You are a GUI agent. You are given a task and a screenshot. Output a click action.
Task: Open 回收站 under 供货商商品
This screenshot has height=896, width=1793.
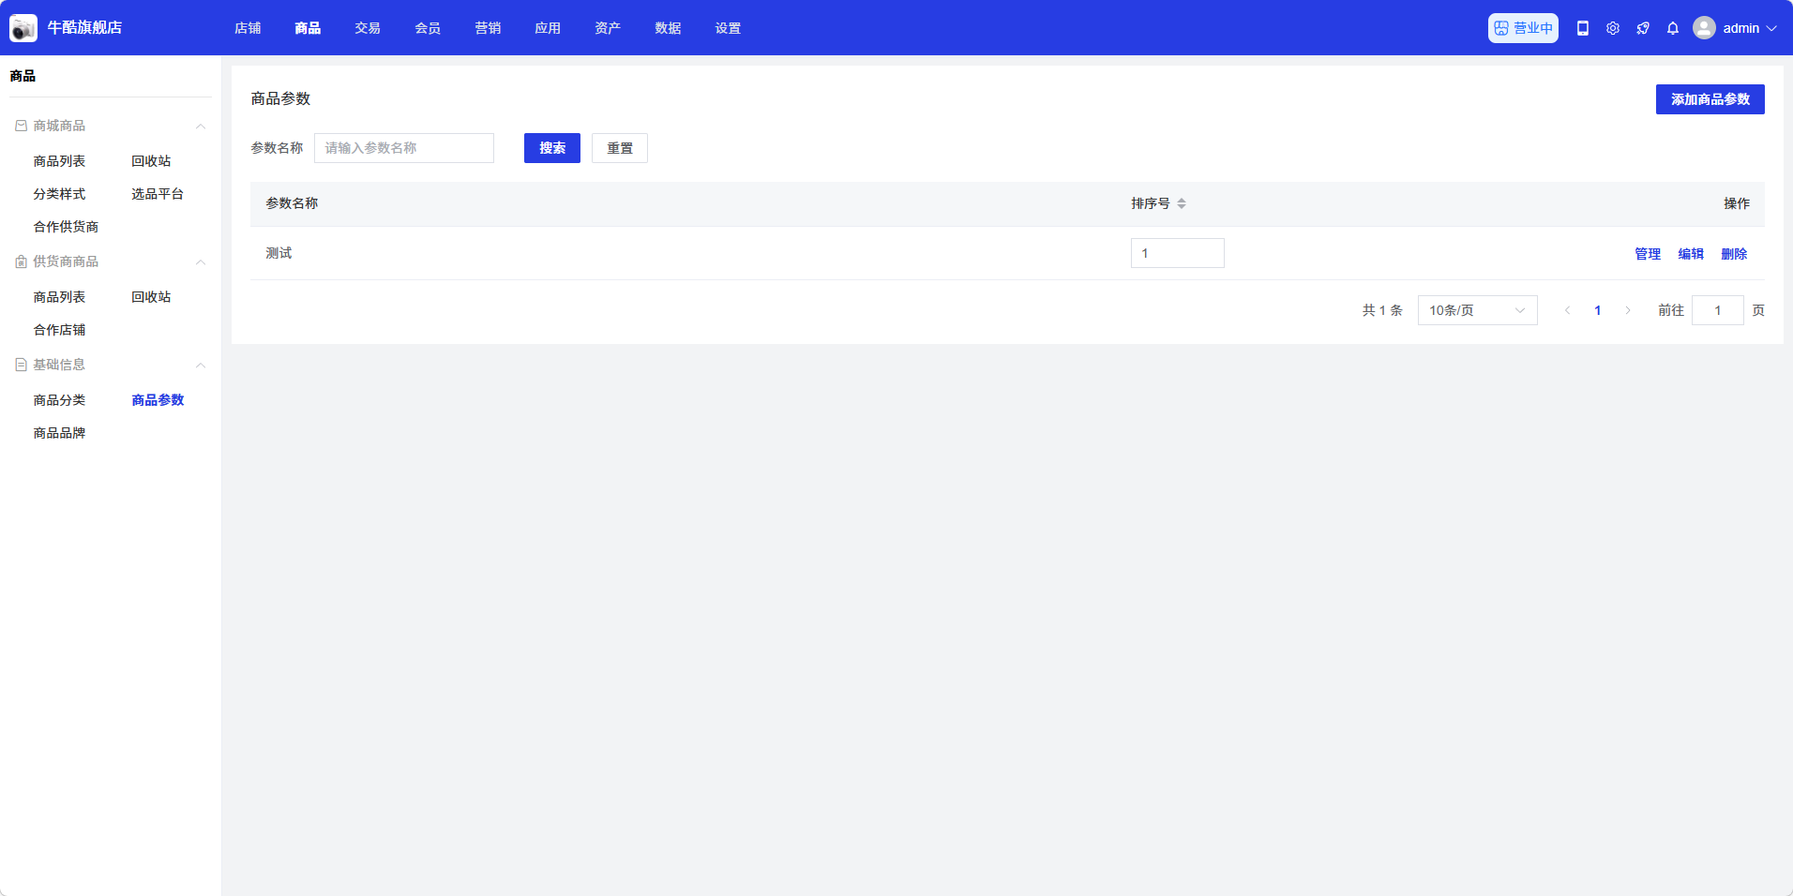tap(151, 297)
